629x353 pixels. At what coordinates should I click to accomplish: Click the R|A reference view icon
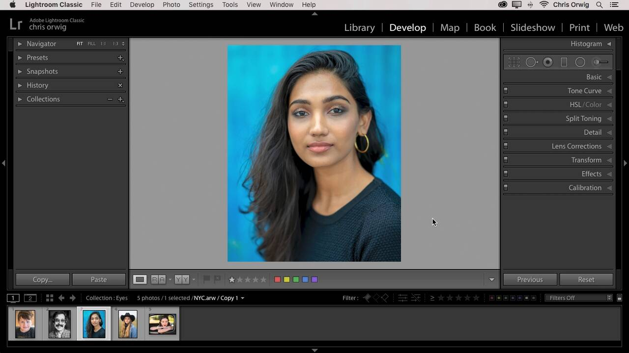click(158, 279)
